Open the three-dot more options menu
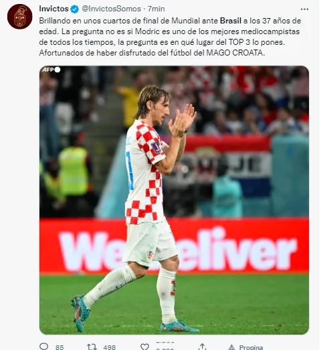This screenshot has width=325, height=350. (304, 9)
